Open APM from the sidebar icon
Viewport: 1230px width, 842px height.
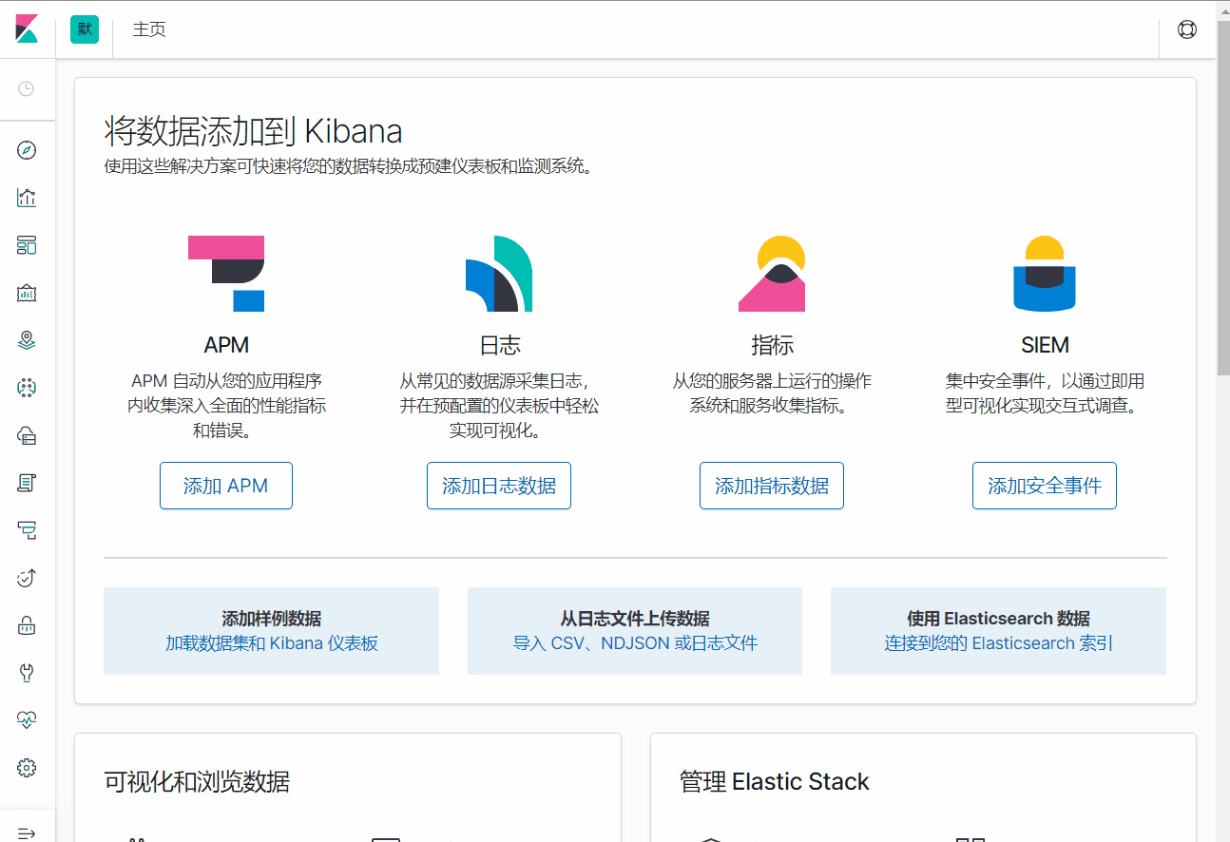click(27, 530)
